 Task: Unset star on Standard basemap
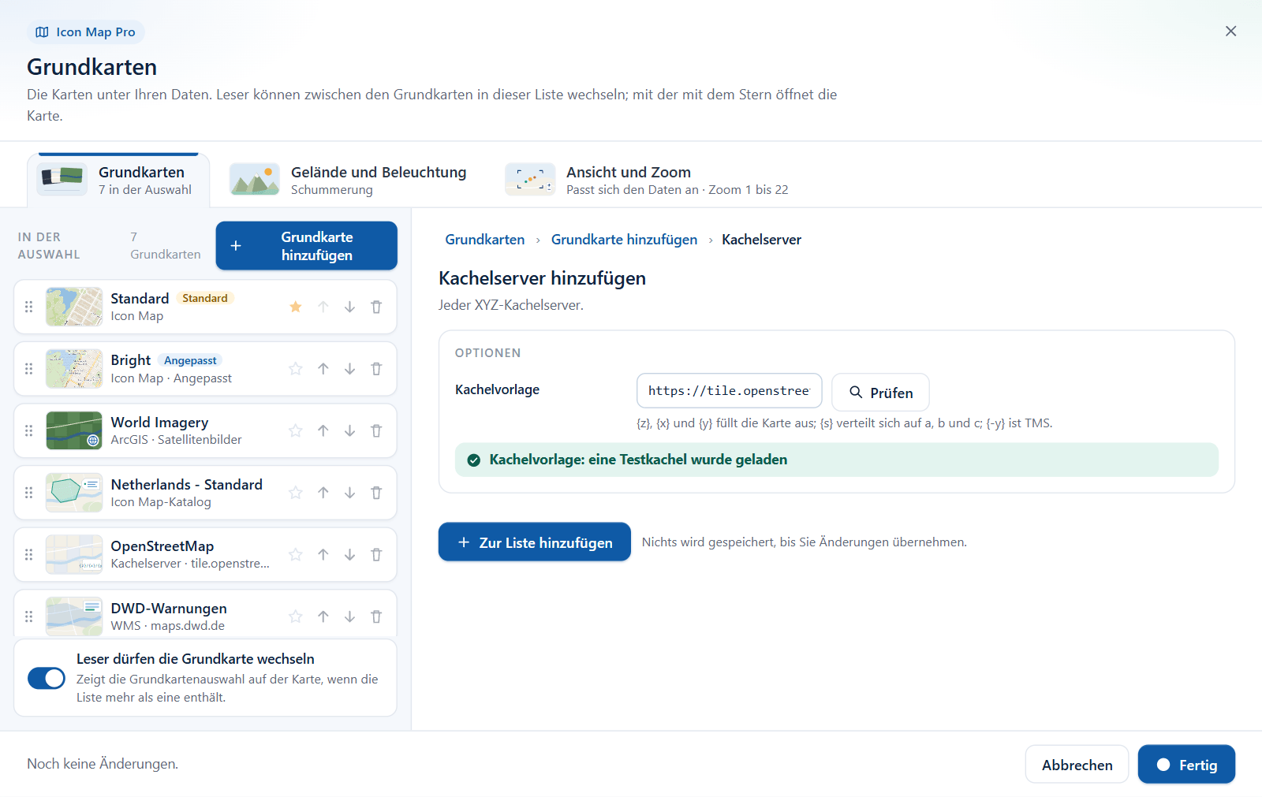296,307
